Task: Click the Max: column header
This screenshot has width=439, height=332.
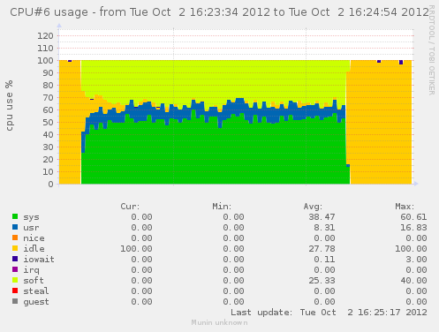Action: pos(405,207)
